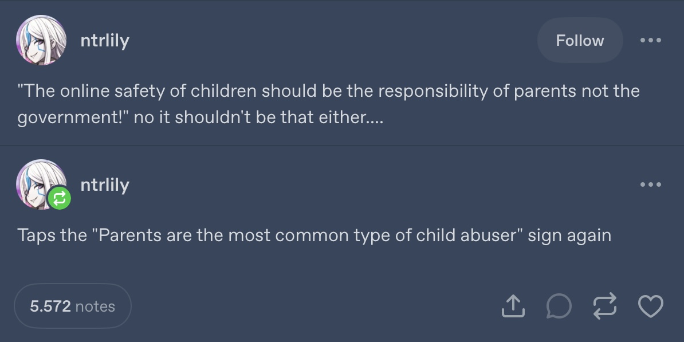Click the divider between the two posts
Viewport: 684px width, 342px height.
[x=342, y=146]
